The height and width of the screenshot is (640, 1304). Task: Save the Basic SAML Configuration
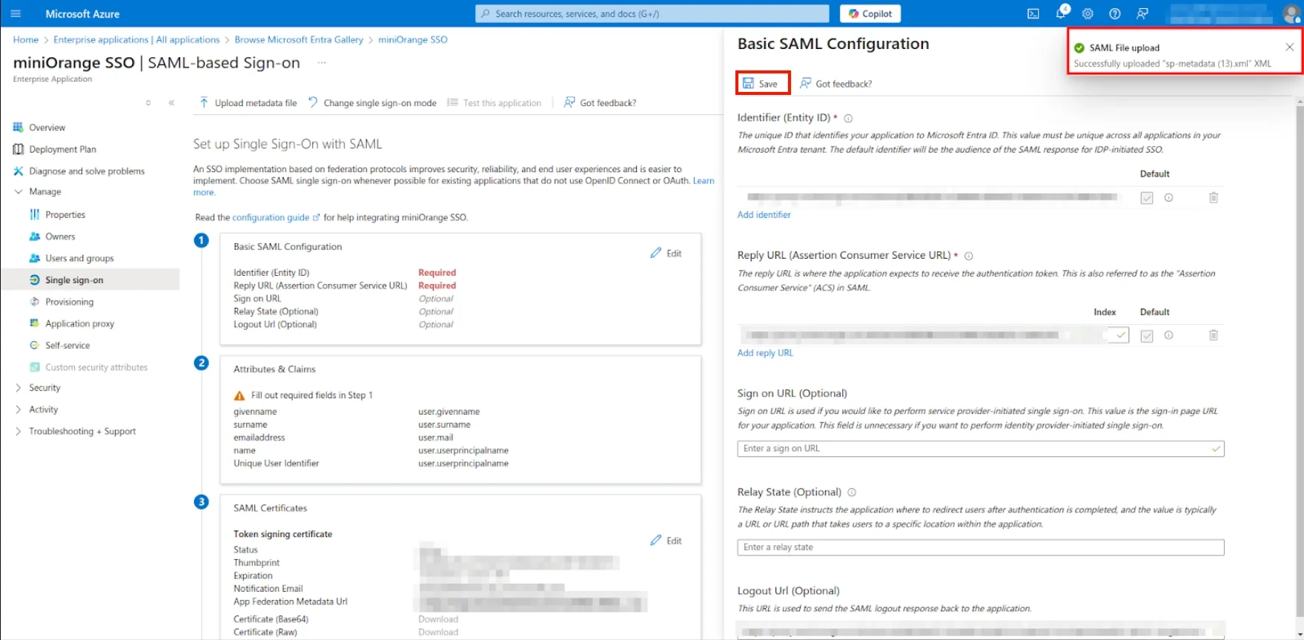(x=762, y=84)
